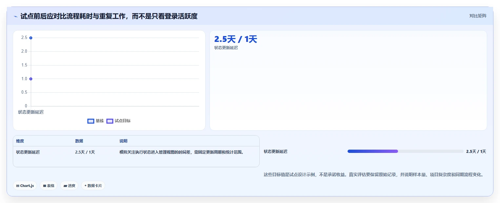The image size is (500, 203).
Task: Toggle the 试点目标 legend color box
Action: point(110,121)
